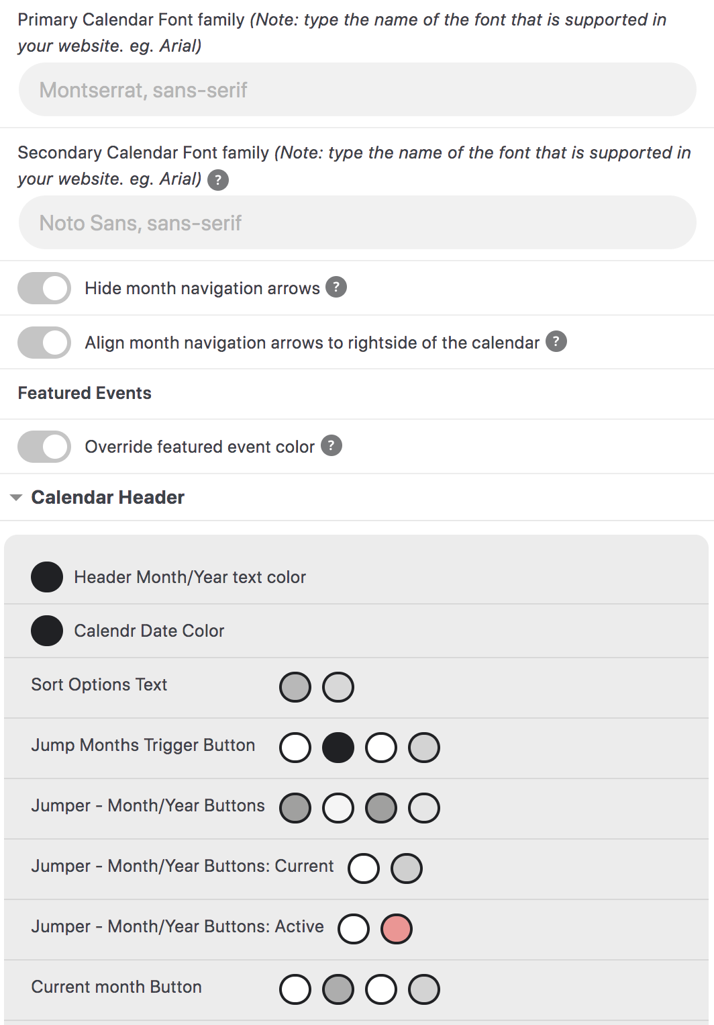Pick the dark Jump Months Trigger Button swatch

tap(338, 747)
